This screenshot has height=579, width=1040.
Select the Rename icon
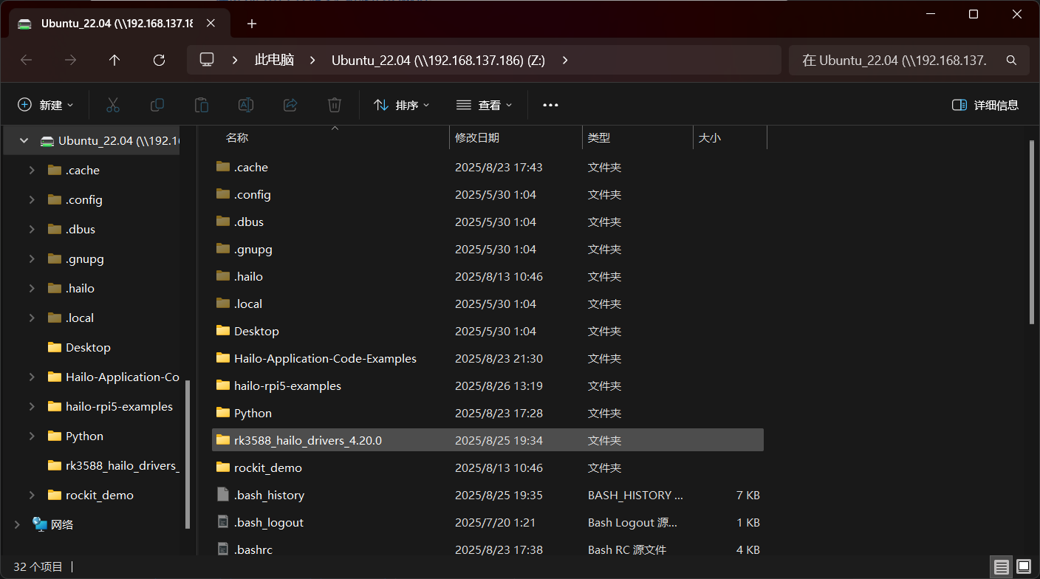tap(245, 104)
